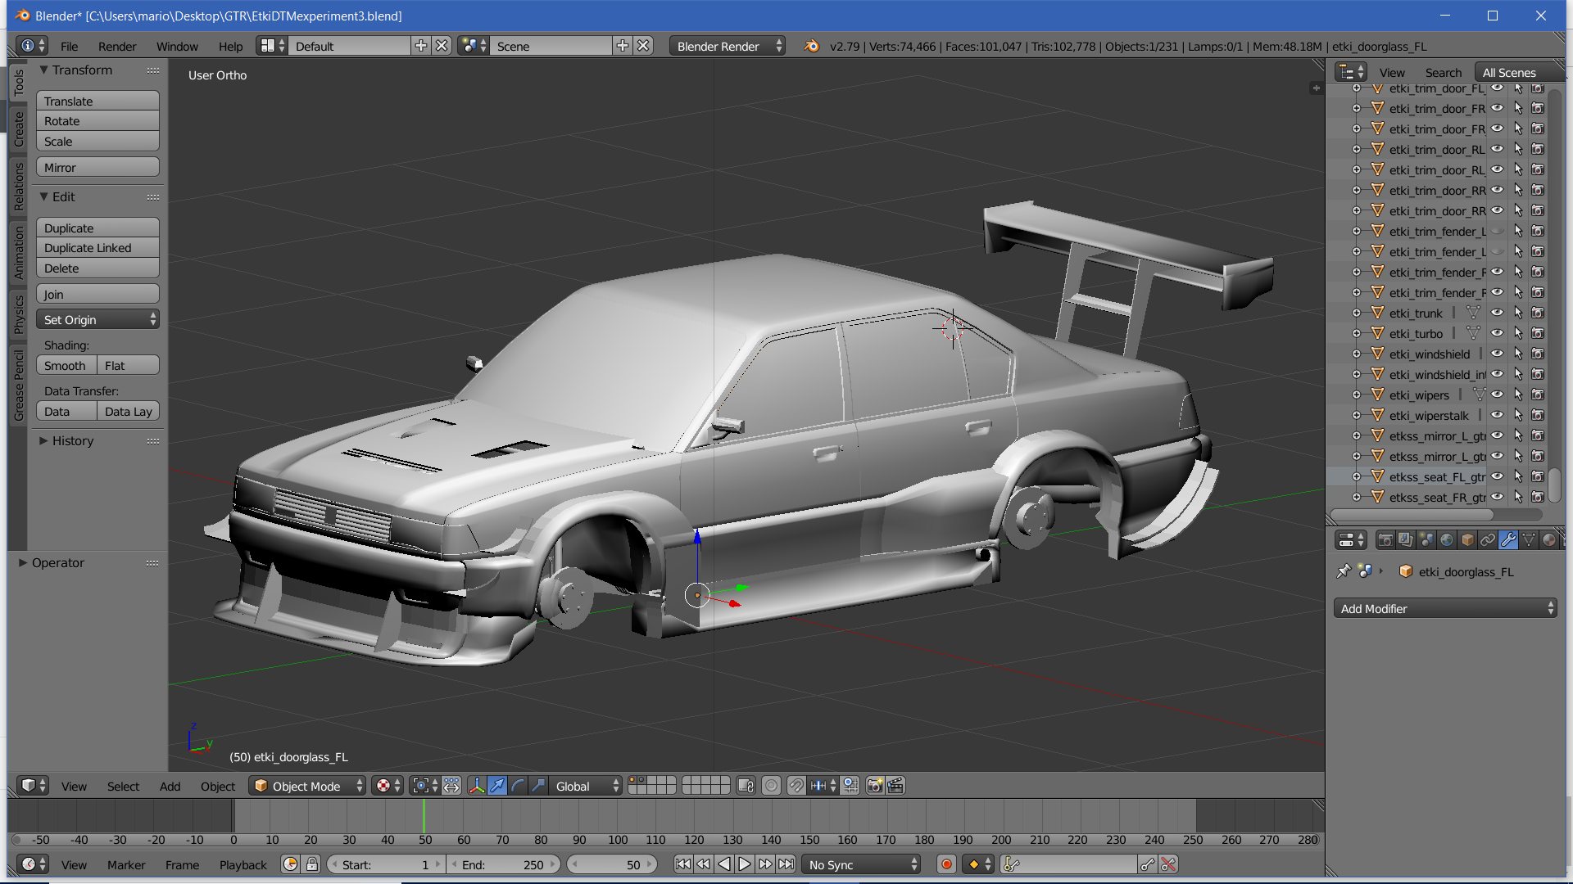This screenshot has height=884, width=1573.
Task: Click the proportional editing circle icon
Action: pyautogui.click(x=771, y=786)
